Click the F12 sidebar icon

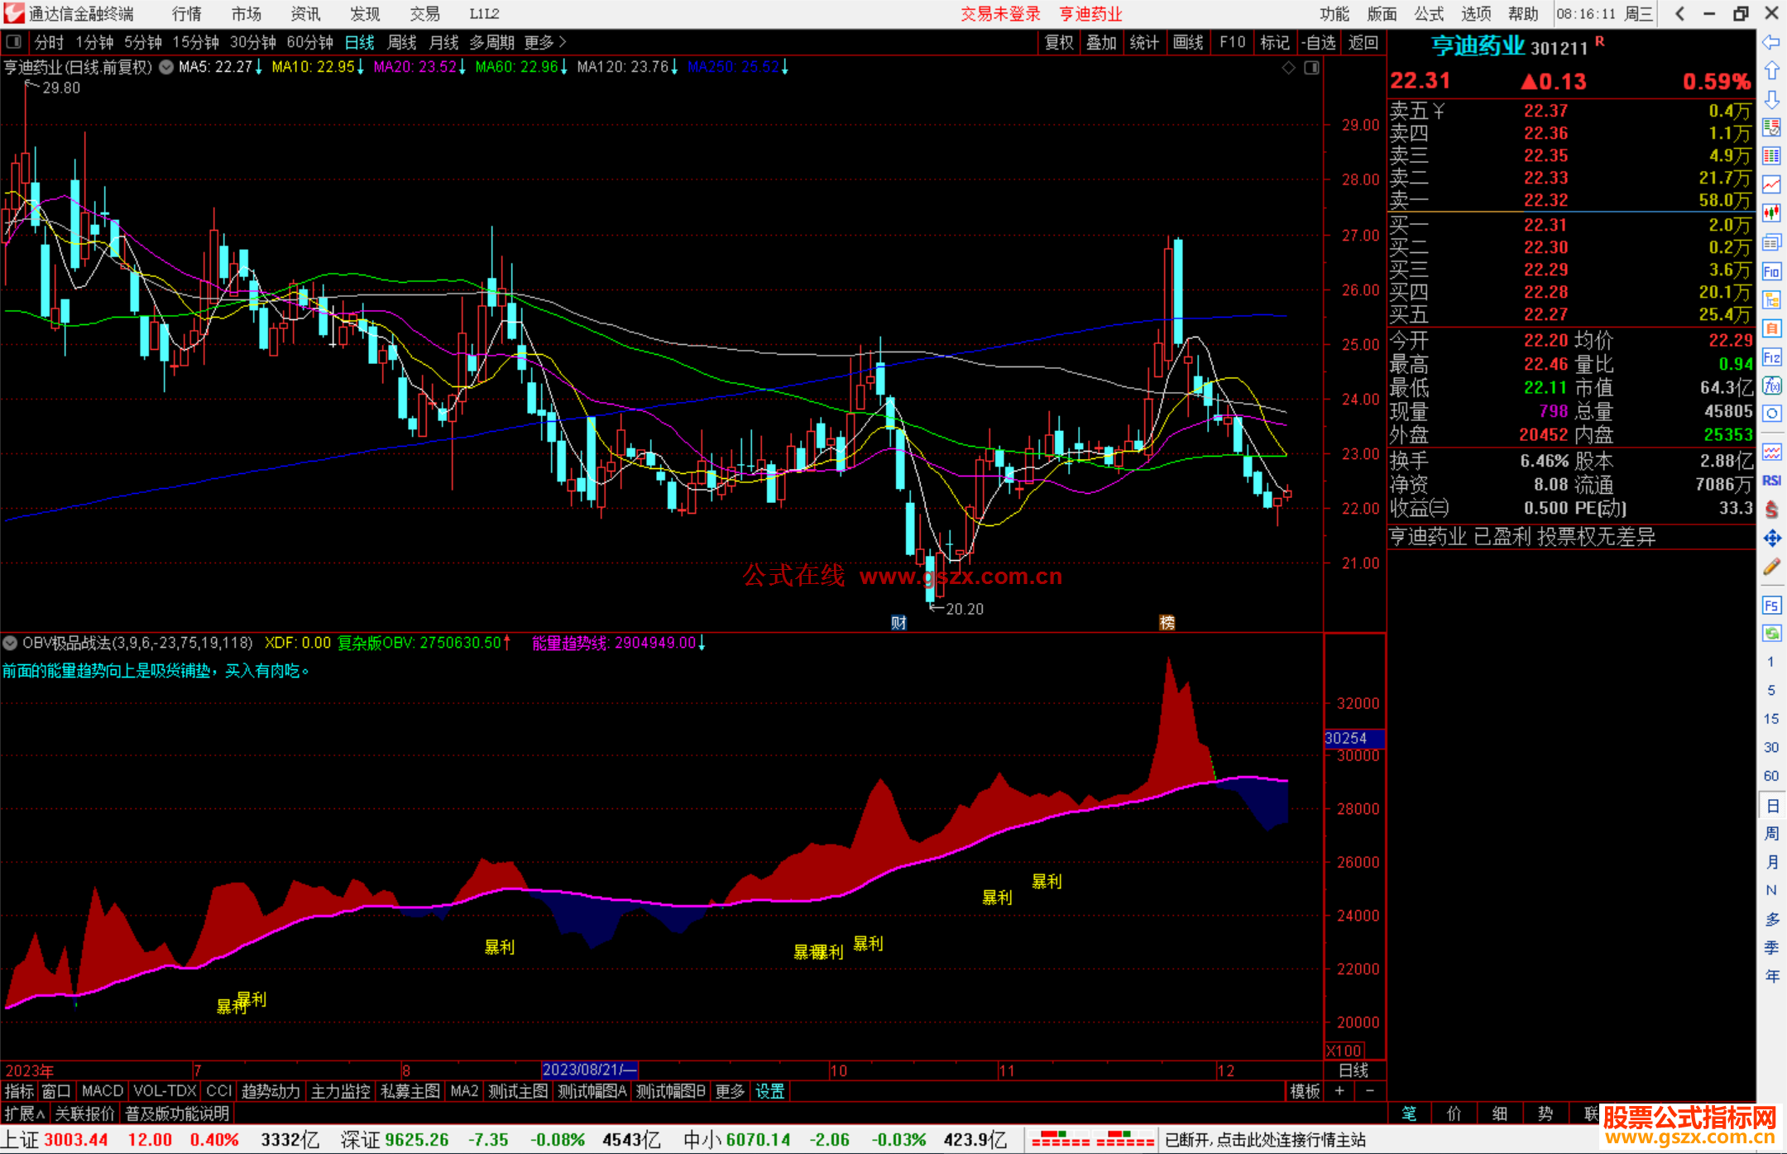click(1771, 357)
